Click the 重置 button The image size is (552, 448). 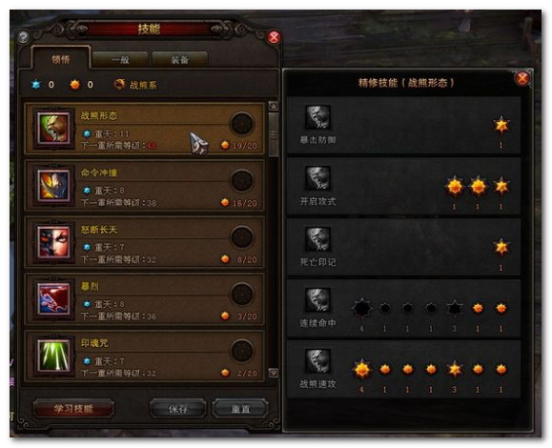point(240,409)
